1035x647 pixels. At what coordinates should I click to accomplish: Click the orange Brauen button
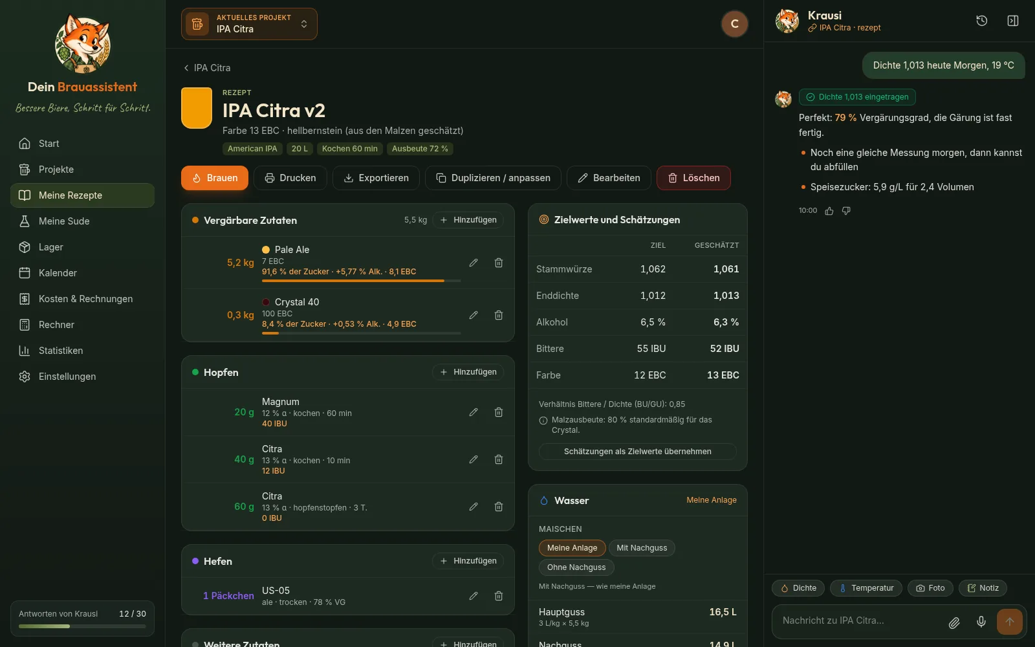point(215,178)
